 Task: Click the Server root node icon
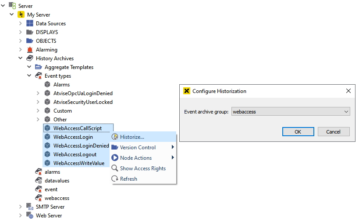pyautogui.click(x=12, y=6)
